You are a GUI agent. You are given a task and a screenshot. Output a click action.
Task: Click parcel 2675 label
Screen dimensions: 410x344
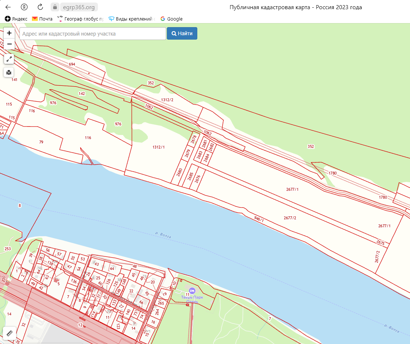pos(380,242)
